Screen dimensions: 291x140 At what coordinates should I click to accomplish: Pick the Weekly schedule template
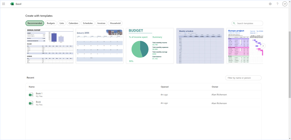pos(200,46)
